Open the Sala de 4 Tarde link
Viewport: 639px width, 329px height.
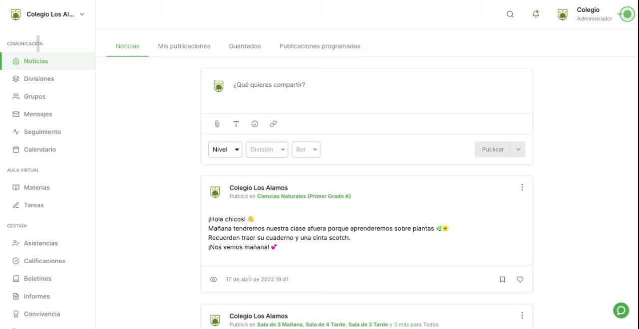tap(325, 325)
